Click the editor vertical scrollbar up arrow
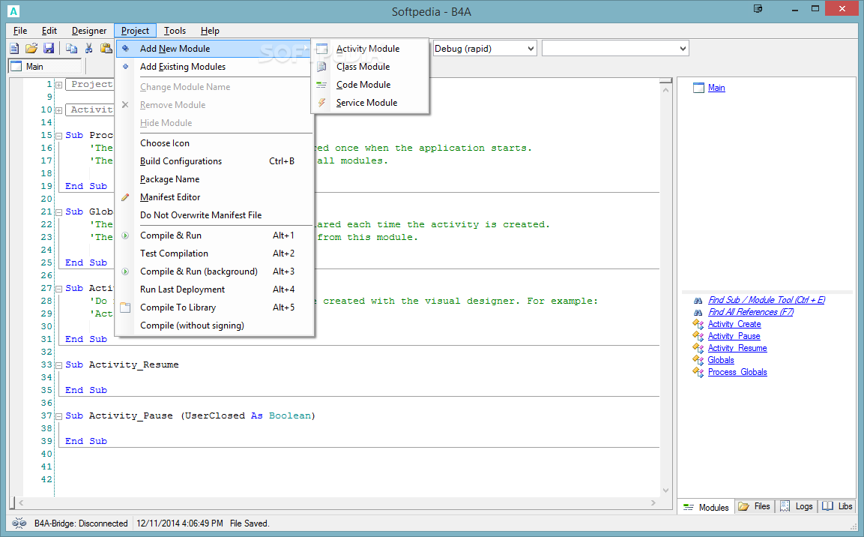The height and width of the screenshot is (537, 864). (x=665, y=89)
